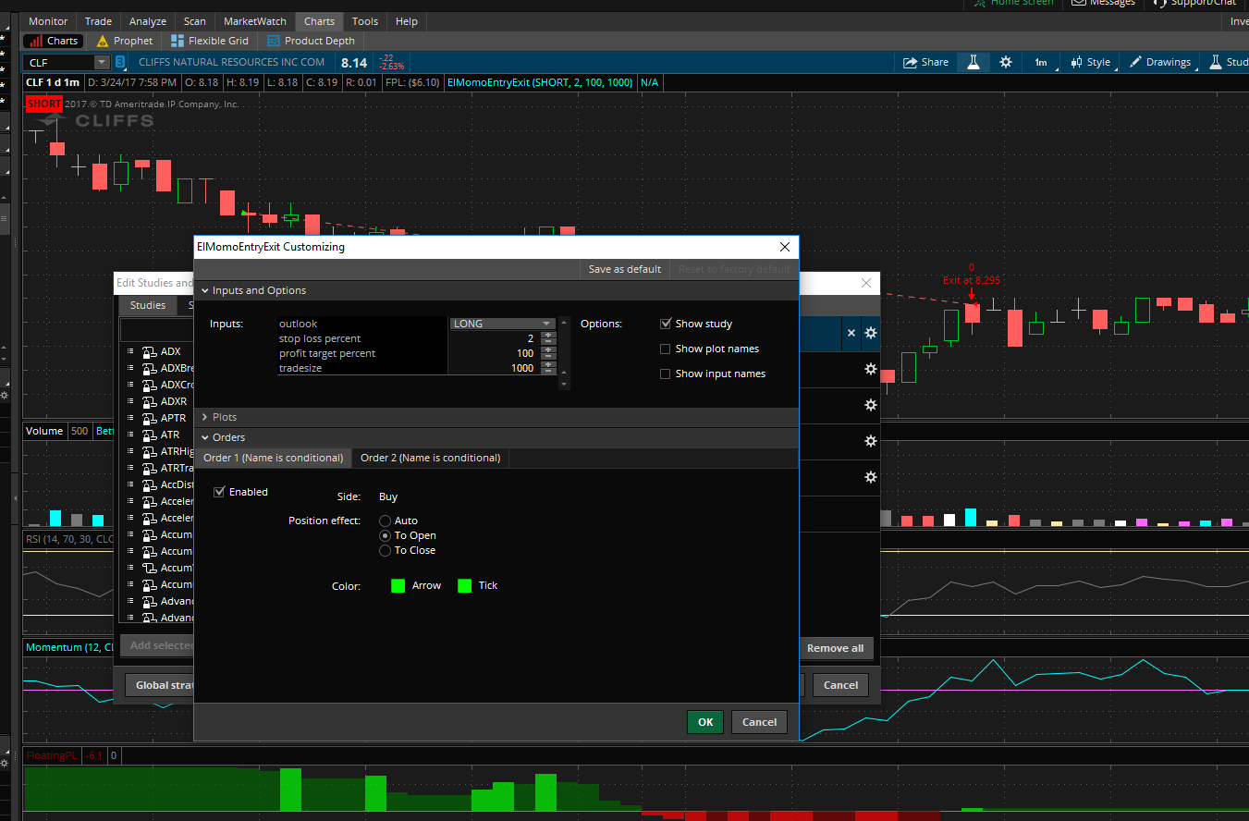Open the Trade main tab
Viewport: 1249px width, 821px height.
(x=98, y=21)
